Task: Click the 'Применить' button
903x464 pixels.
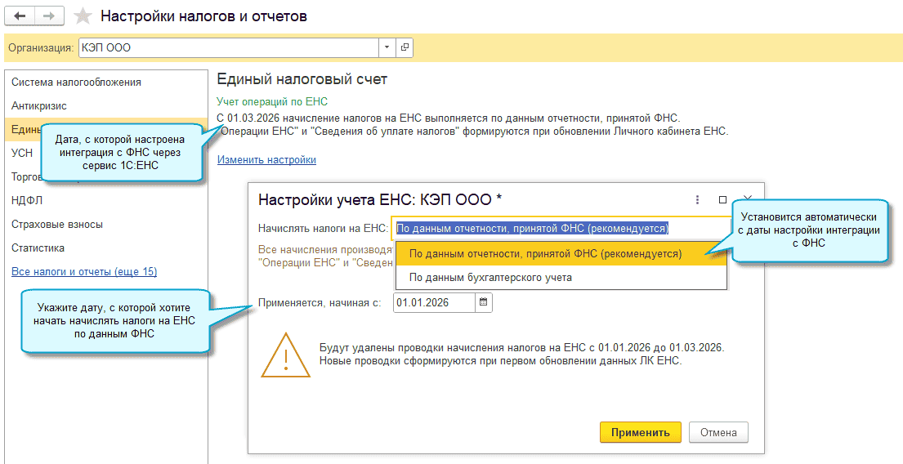Action: point(640,432)
